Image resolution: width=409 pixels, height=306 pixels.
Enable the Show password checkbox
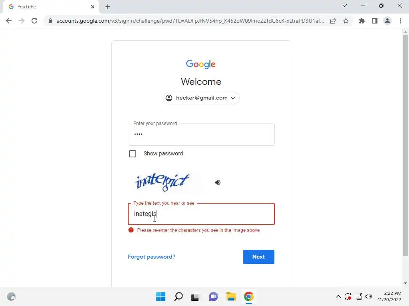point(133,154)
